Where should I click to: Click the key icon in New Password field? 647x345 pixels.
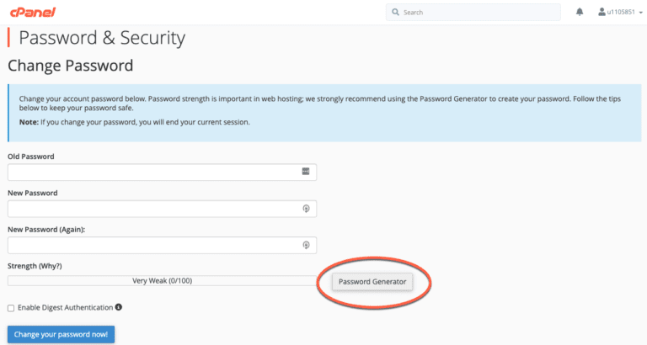pos(306,209)
